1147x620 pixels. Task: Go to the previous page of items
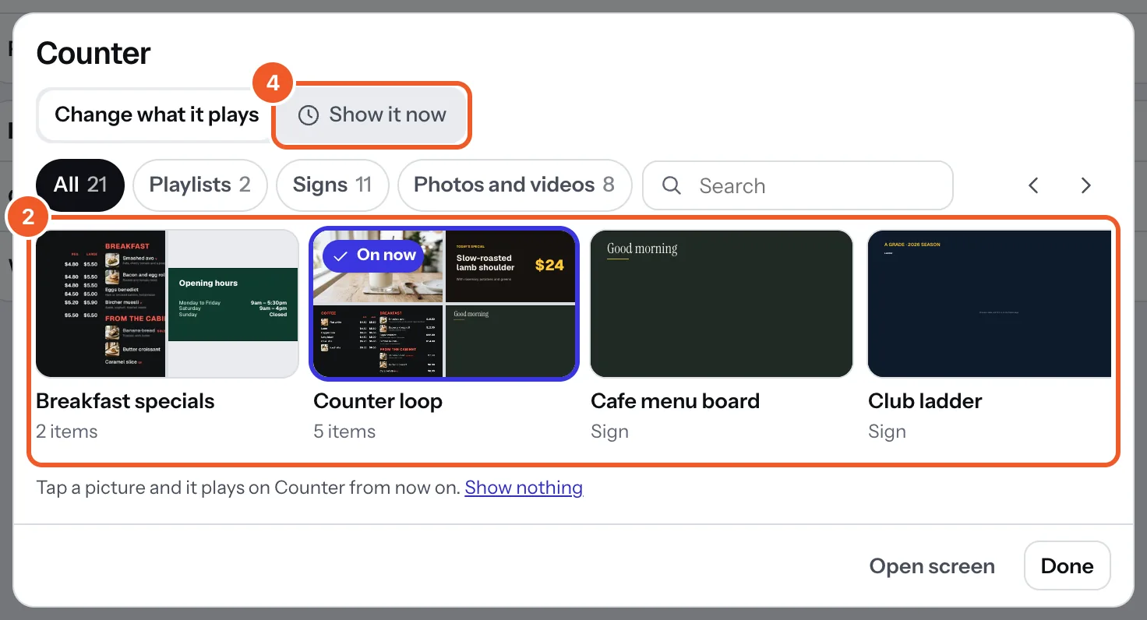click(x=1033, y=185)
